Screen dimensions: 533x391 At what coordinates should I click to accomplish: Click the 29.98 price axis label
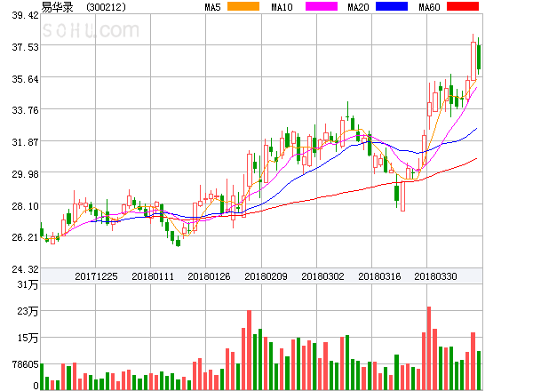pos(25,174)
